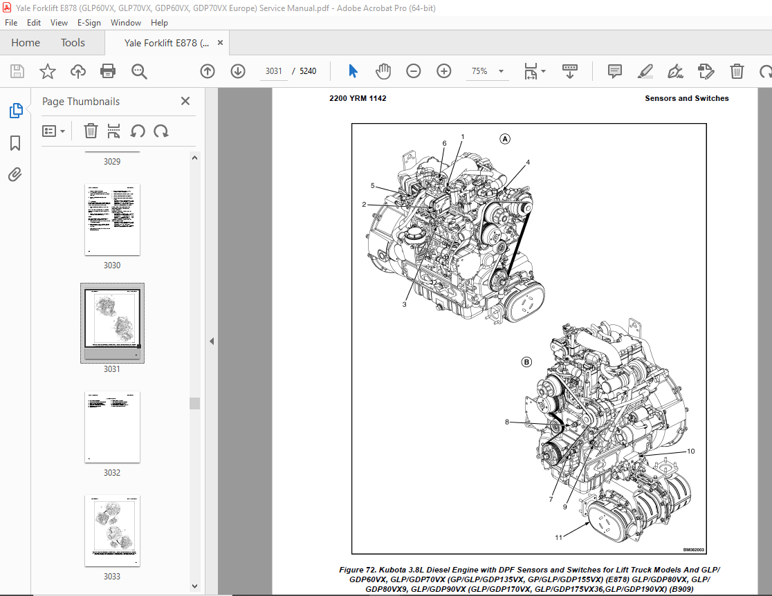772x596 pixels.
Task: Go to the next page with the down arrow
Action: coord(238,71)
